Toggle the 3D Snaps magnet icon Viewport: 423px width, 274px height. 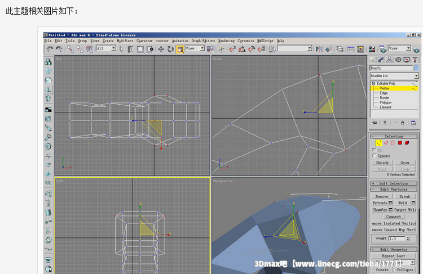point(232,50)
